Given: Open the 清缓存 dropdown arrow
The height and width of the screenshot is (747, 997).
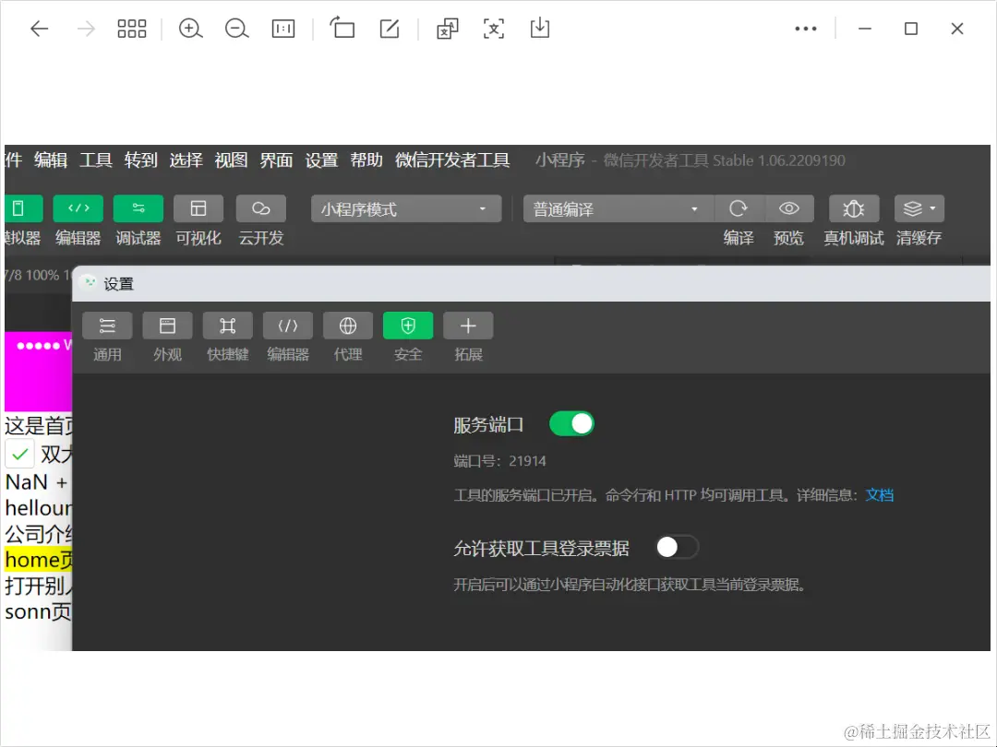Looking at the screenshot, I should click(931, 208).
